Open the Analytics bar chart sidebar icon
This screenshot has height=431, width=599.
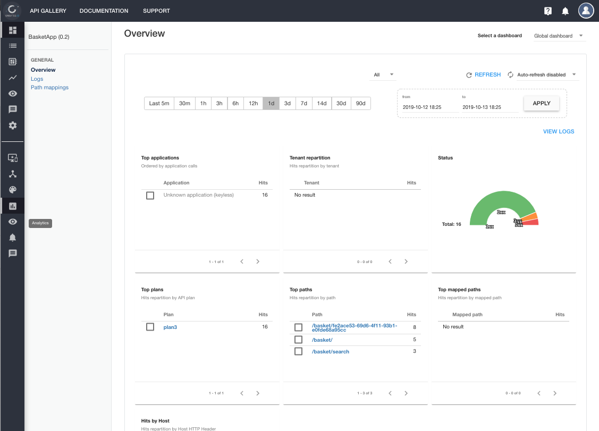point(13,206)
